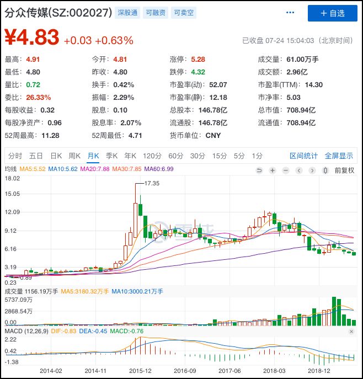Zoom in the K-line chart with plus icon

[273, 170]
